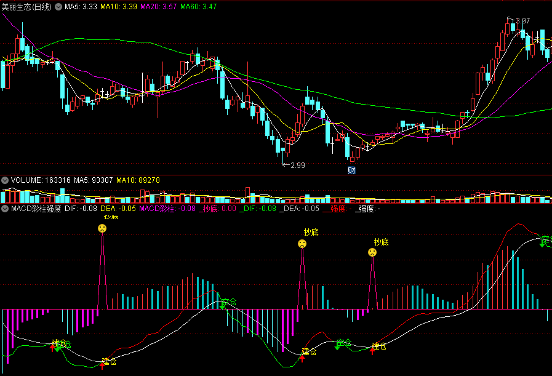The width and height of the screenshot is (552, 376).
Task: Click the 建仓 label at the DIF trough after the first dip
Action: click(x=109, y=362)
